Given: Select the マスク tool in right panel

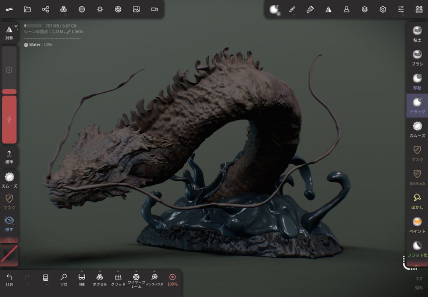Looking at the screenshot, I should 417,153.
